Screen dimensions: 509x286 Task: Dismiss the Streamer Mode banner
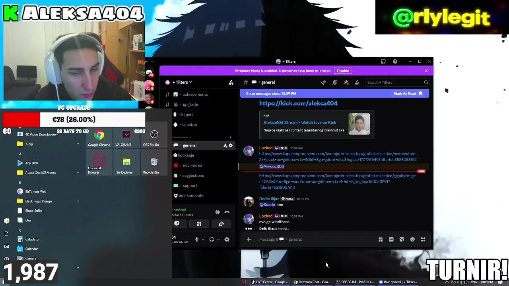click(x=426, y=71)
